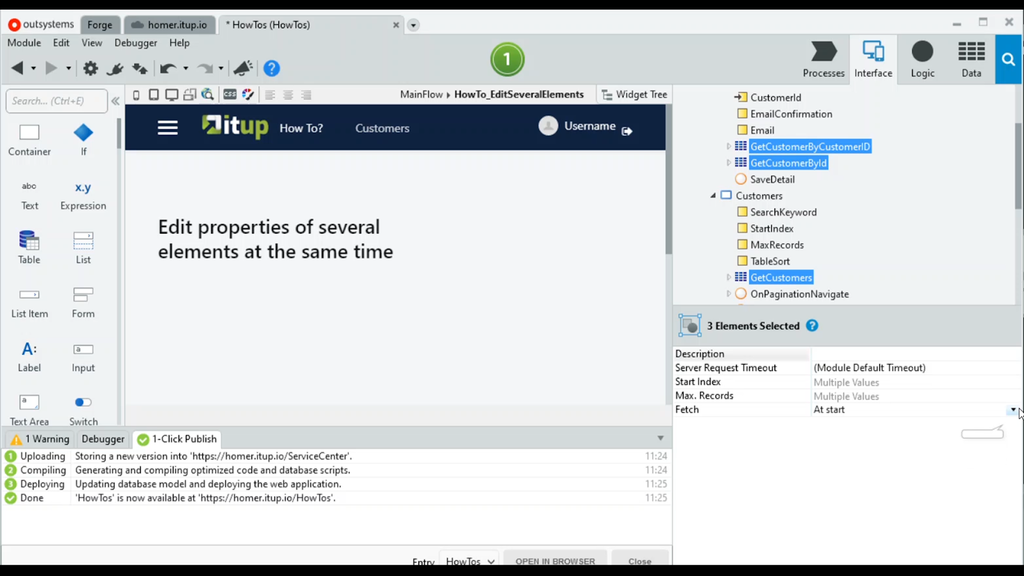Screen dimensions: 1024x576
Task: Switch preview to phone device
Action: point(136,95)
